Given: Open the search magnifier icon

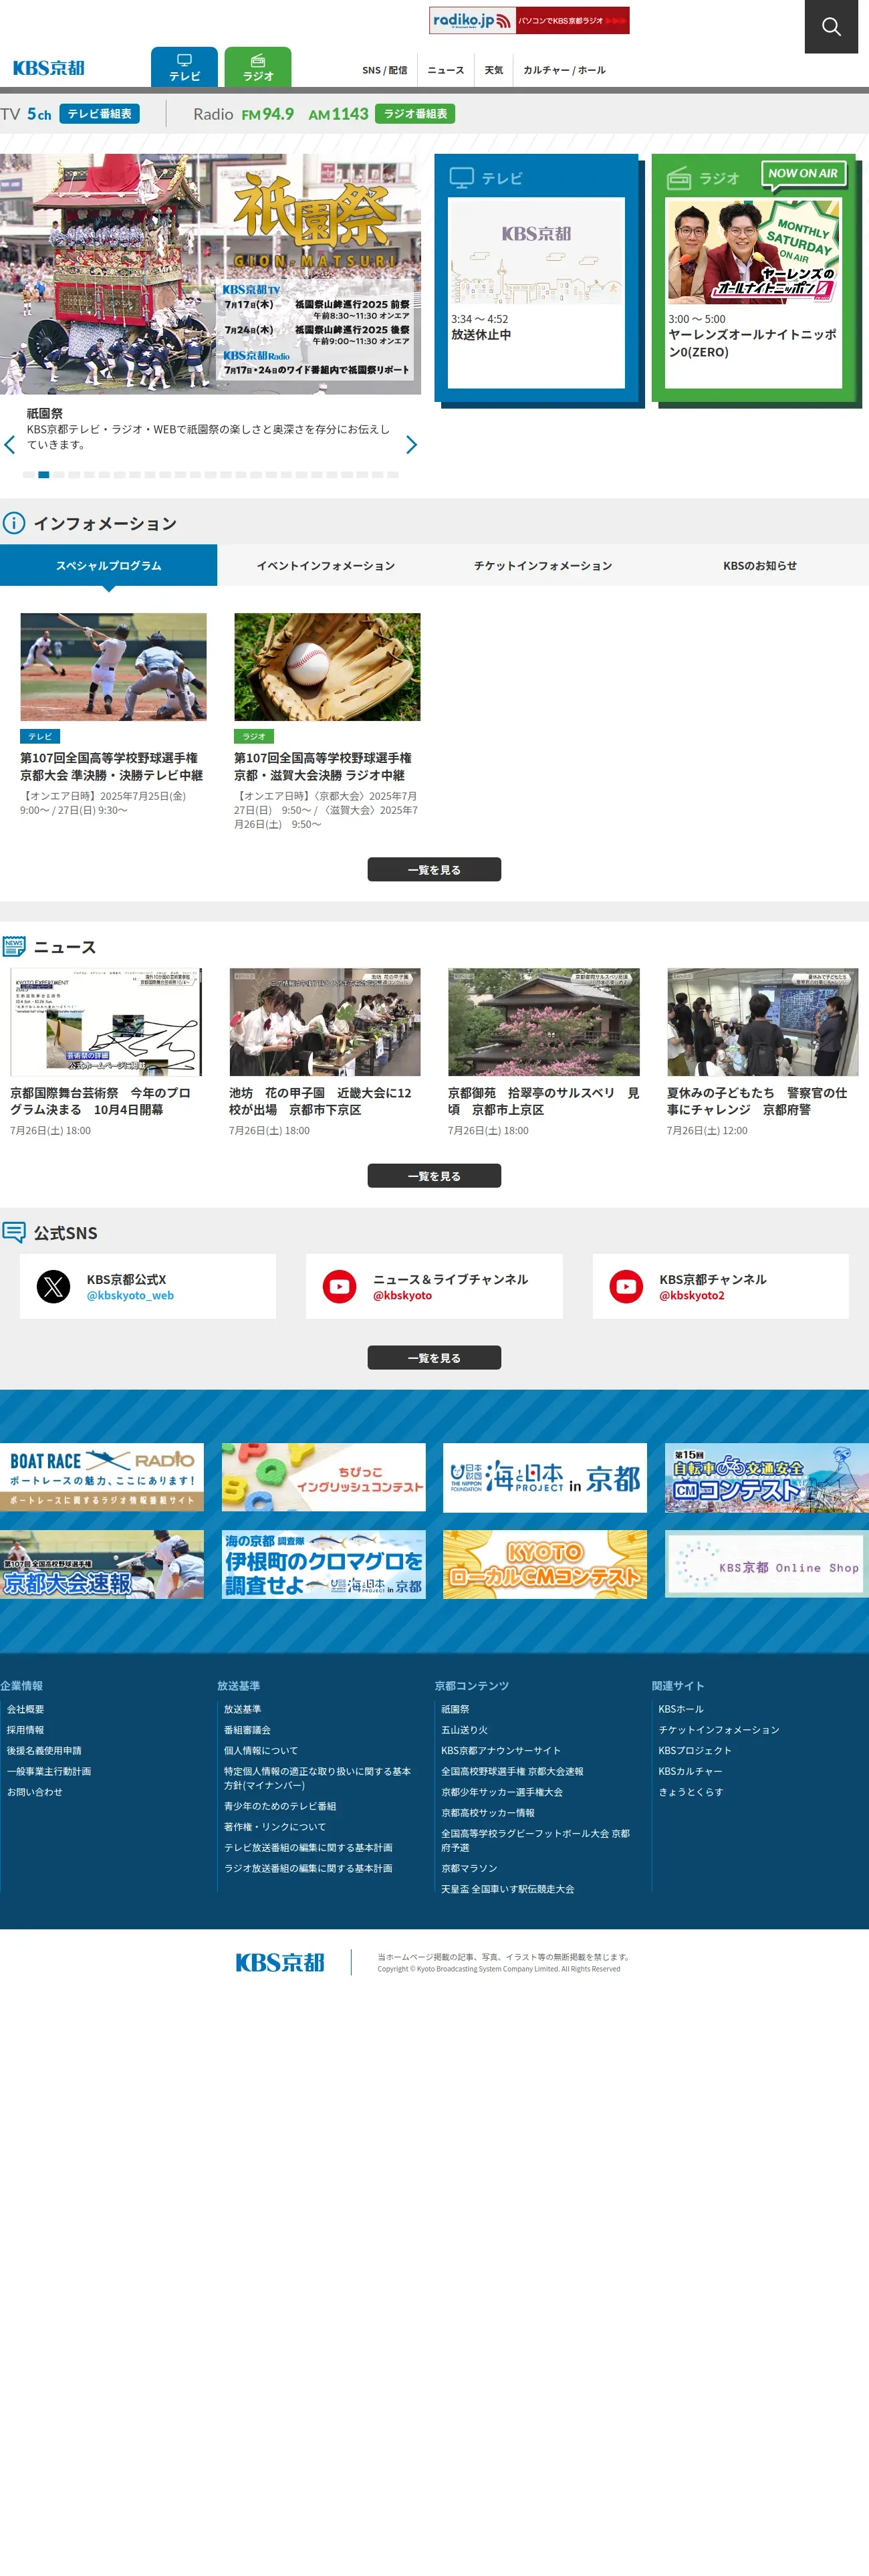Looking at the screenshot, I should click(831, 27).
